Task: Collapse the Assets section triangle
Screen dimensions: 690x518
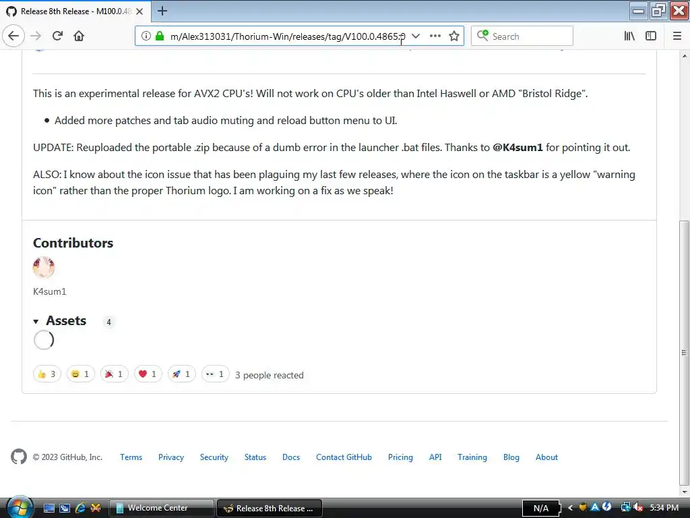Action: 36,322
